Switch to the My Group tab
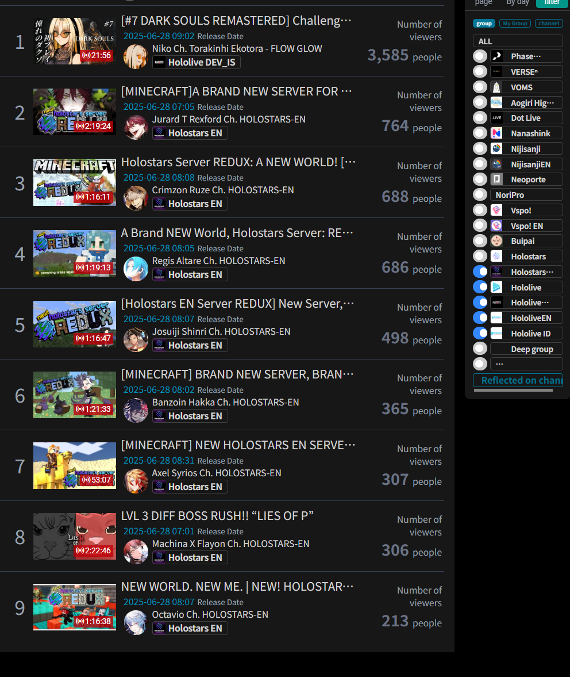The width and height of the screenshot is (570, 677). (515, 24)
